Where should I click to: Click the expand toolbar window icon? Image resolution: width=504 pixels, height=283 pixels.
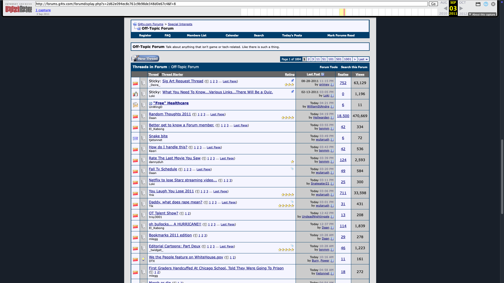click(478, 4)
